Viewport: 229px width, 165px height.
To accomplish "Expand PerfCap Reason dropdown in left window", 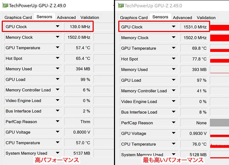I will click(58, 121).
